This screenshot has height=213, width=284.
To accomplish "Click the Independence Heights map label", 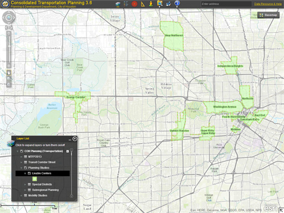I will pyautogui.click(x=230, y=66).
